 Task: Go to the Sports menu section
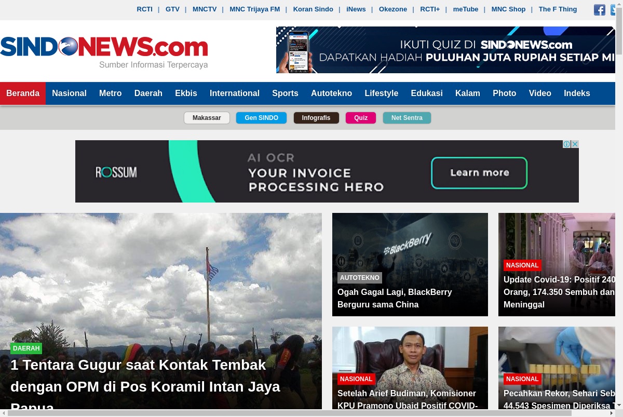tap(285, 93)
